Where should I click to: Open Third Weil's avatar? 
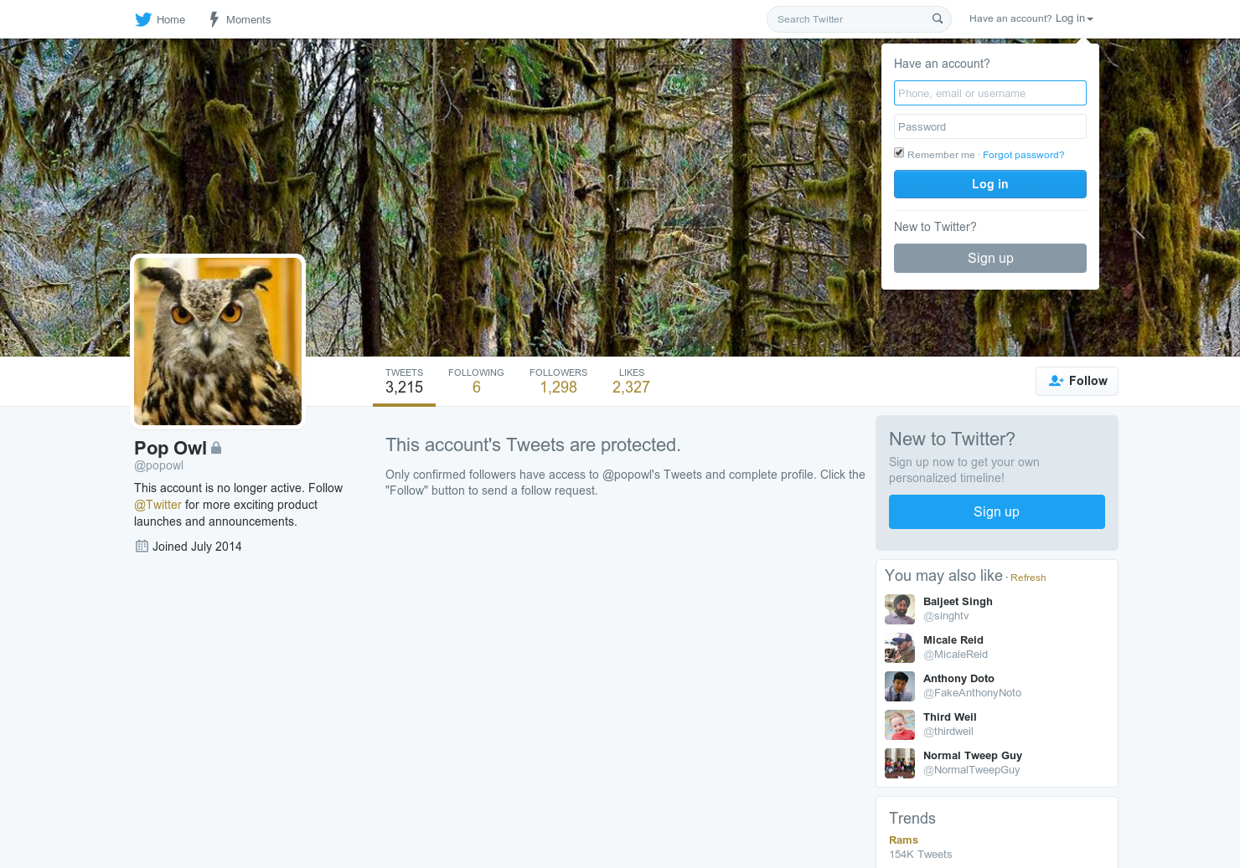[x=900, y=725]
